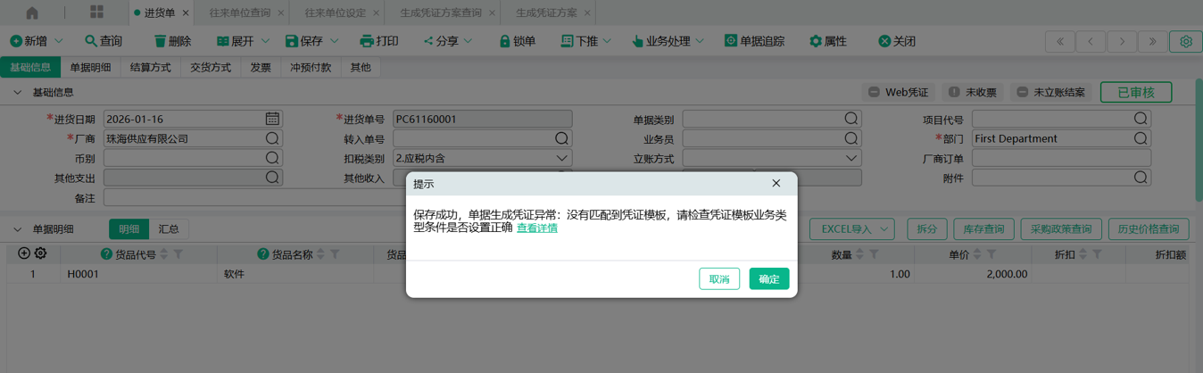Open the 生成凭证方案查询 tab

[x=440, y=12]
